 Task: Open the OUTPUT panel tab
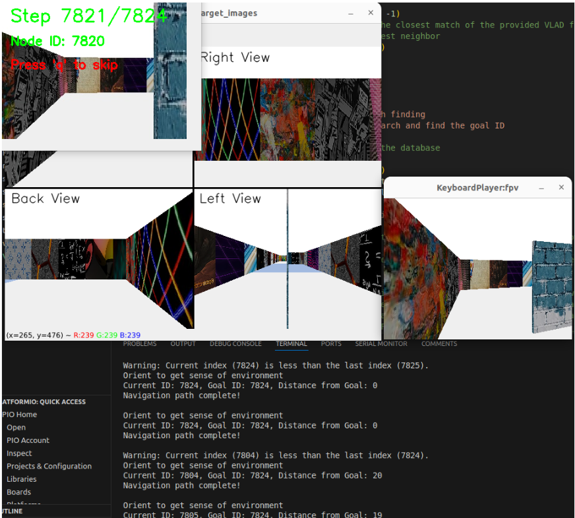(x=183, y=343)
